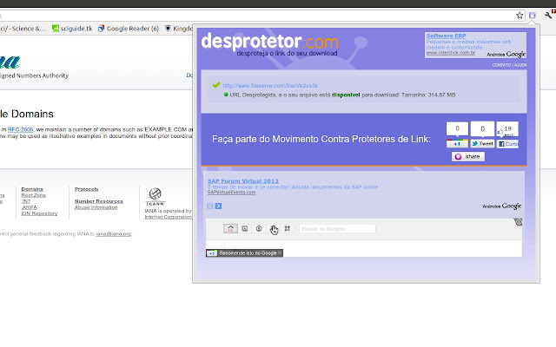The image size is (556, 347).
Task: Select the Google+ profile icon
Action: click(259, 229)
